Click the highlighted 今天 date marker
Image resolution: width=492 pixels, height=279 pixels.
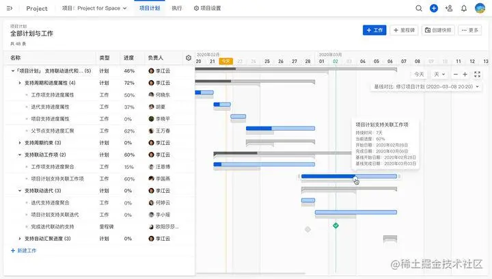point(225,61)
